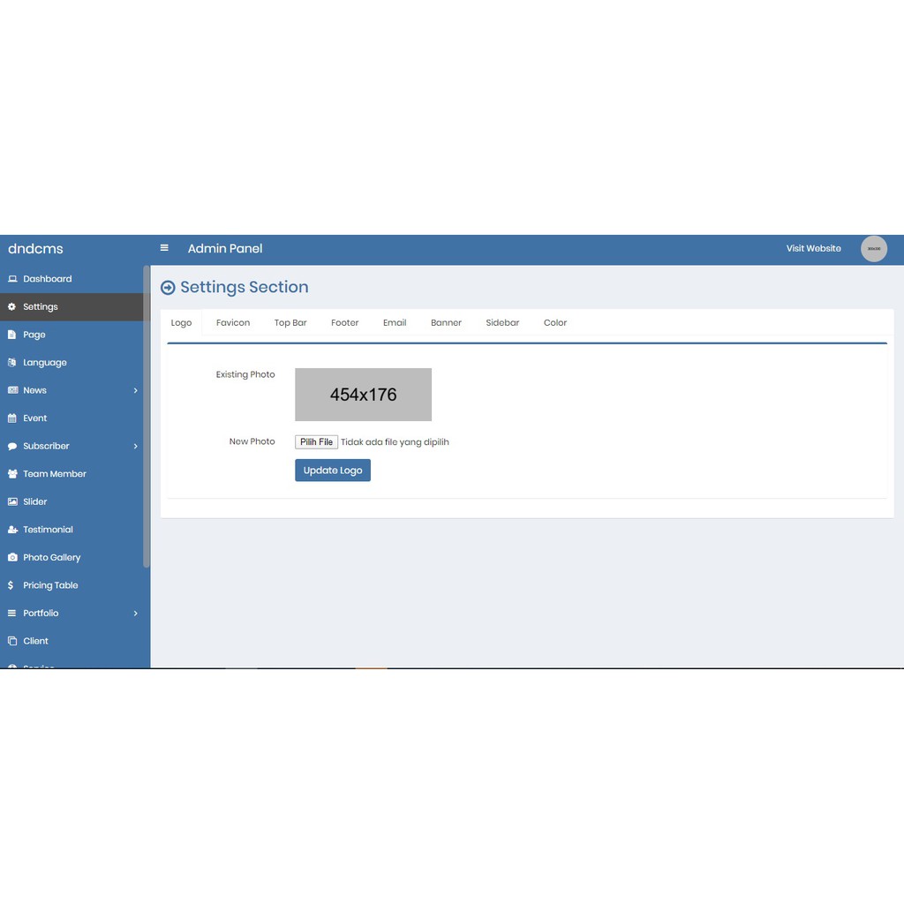904x904 pixels.
Task: Click the 'New Photo' label
Action: click(x=252, y=441)
